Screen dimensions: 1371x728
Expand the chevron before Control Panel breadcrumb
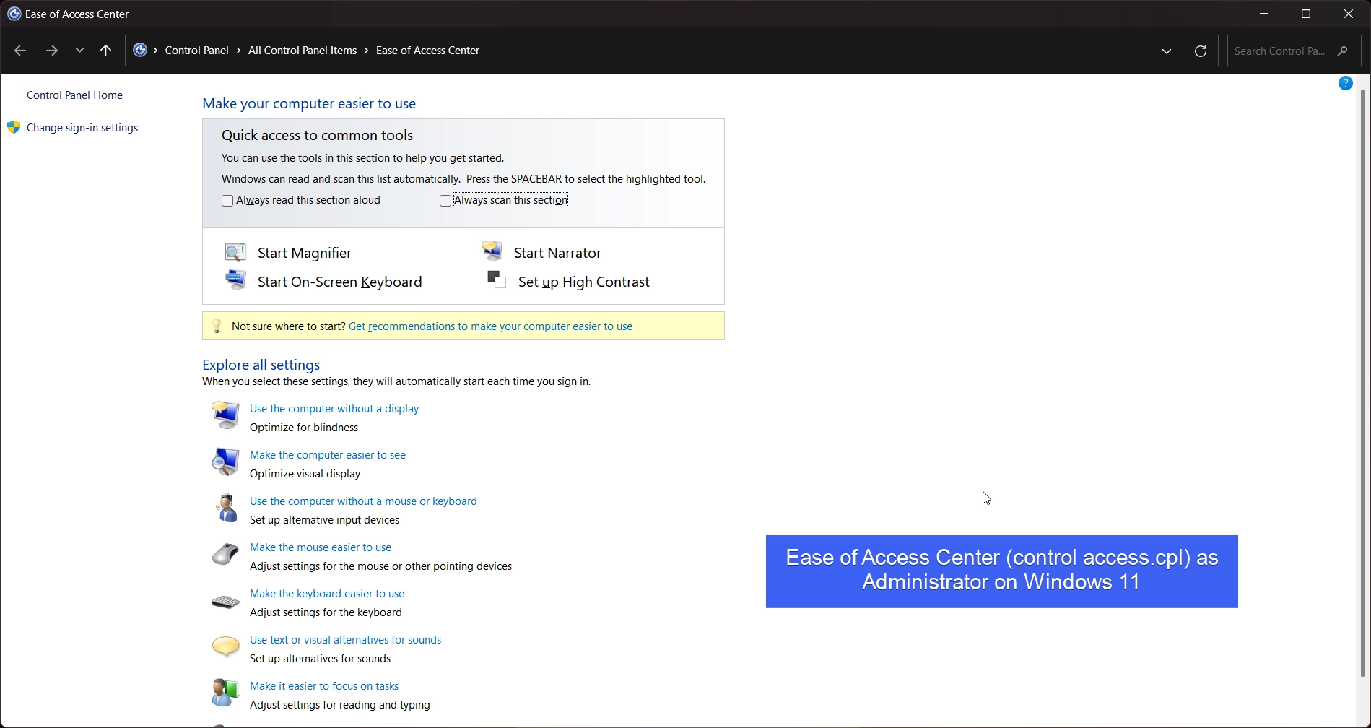[x=155, y=51]
